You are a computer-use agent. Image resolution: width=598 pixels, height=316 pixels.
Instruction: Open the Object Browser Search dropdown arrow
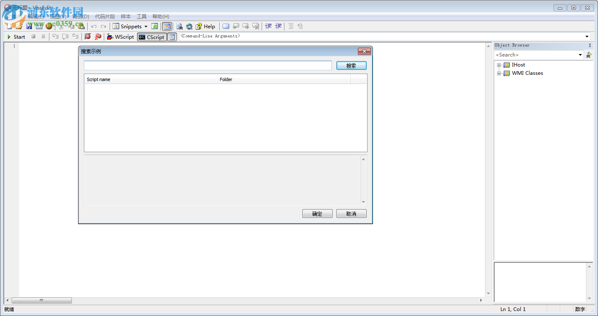click(x=581, y=55)
